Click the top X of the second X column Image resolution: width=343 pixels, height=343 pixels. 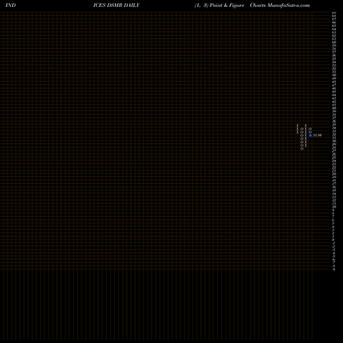coord(306,126)
